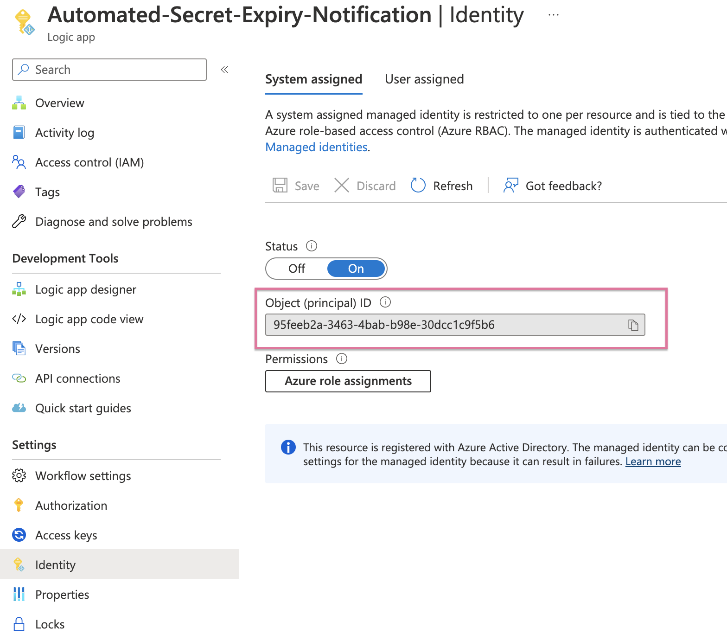727x641 pixels.
Task: Click Got feedback? in toolbar
Action: (x=564, y=186)
